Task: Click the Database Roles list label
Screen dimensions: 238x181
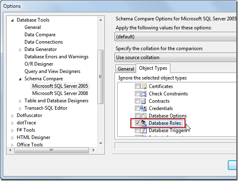Action: 165,123
